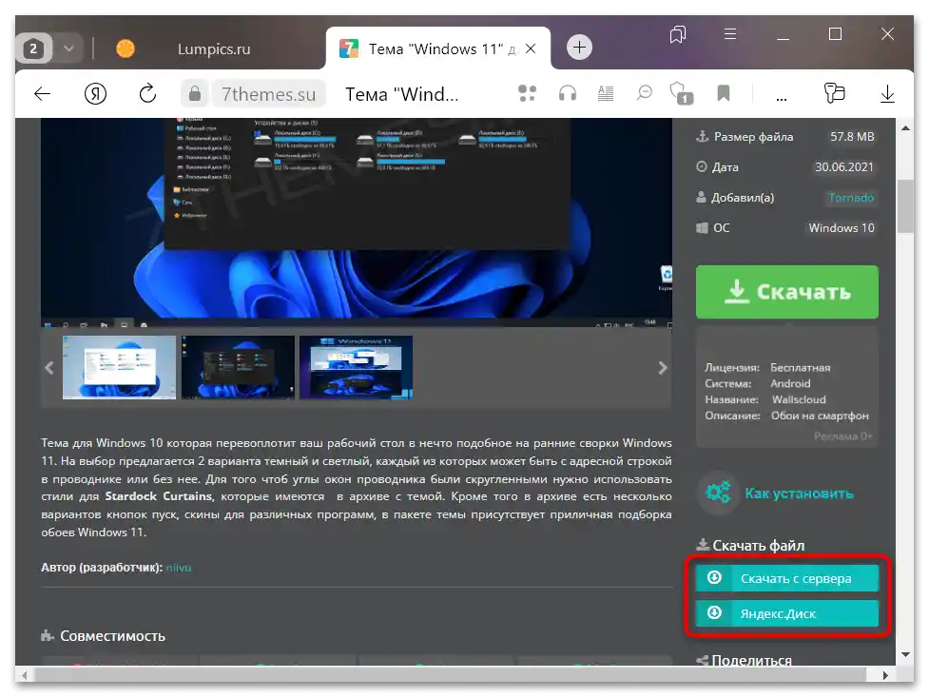The image size is (929, 697).
Task: Open the four-dots services icon in address bar
Action: (x=527, y=93)
